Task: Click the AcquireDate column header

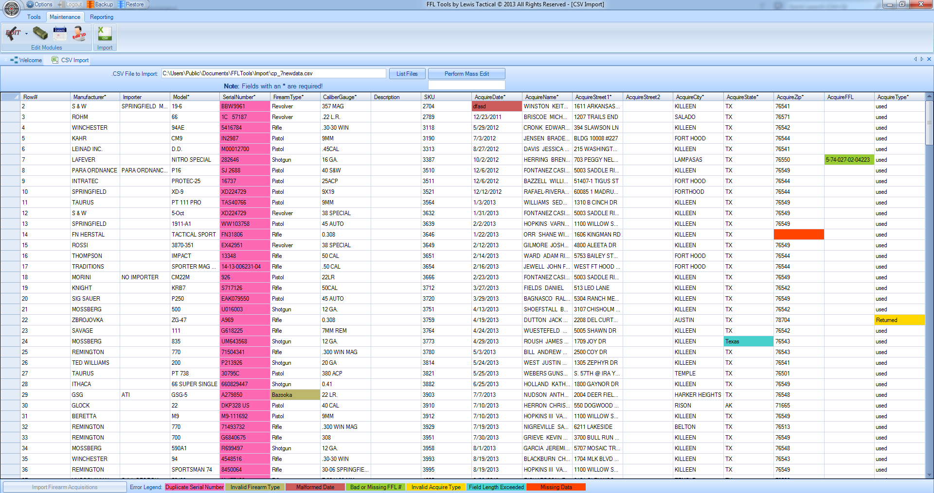Action: pos(497,97)
